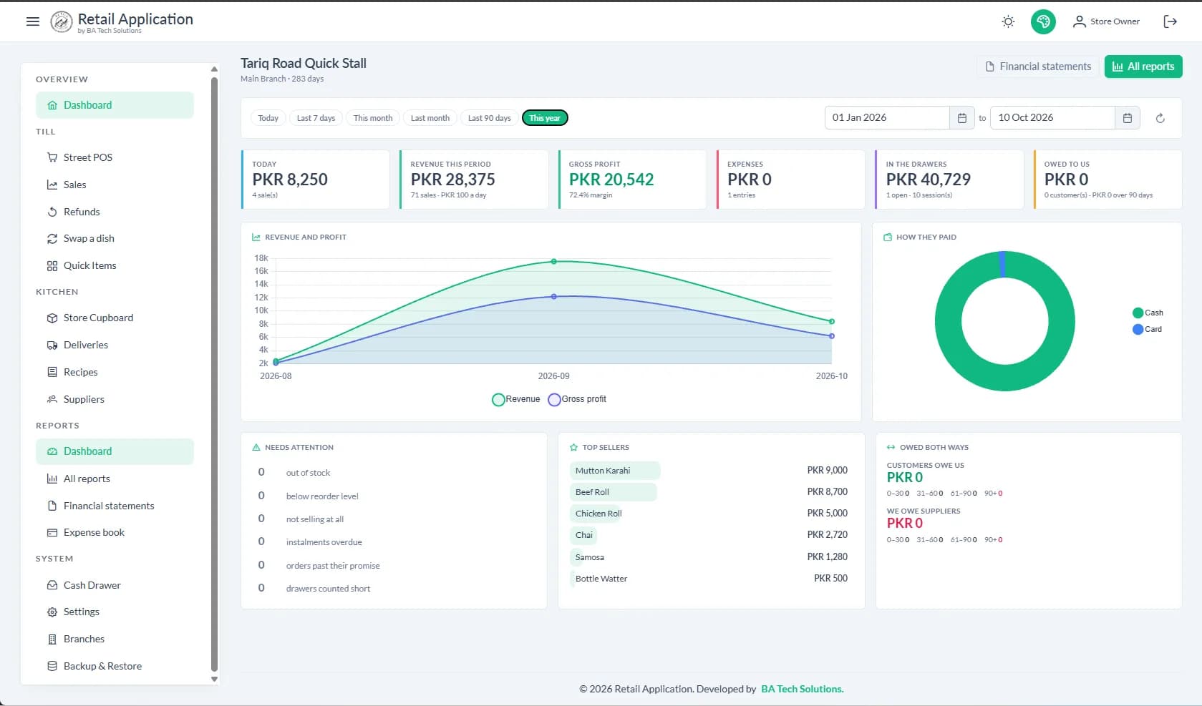
Task: Click the refresh icon beside date range
Action: click(x=1160, y=118)
